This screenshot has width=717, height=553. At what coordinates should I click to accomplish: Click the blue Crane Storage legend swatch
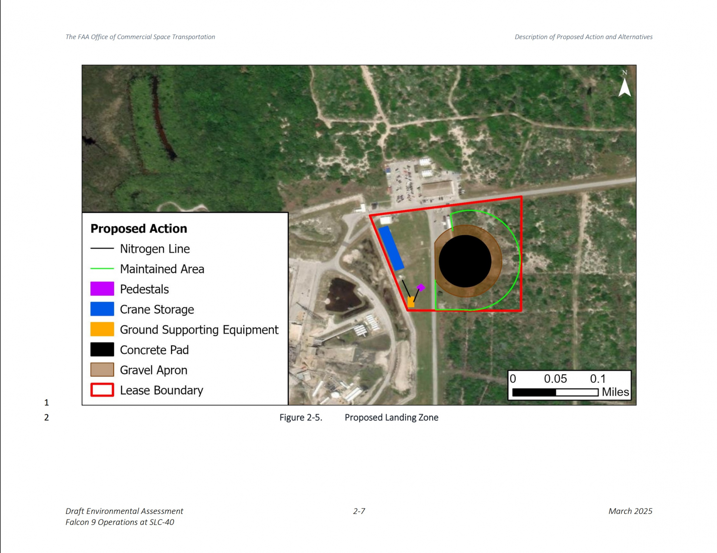102,309
